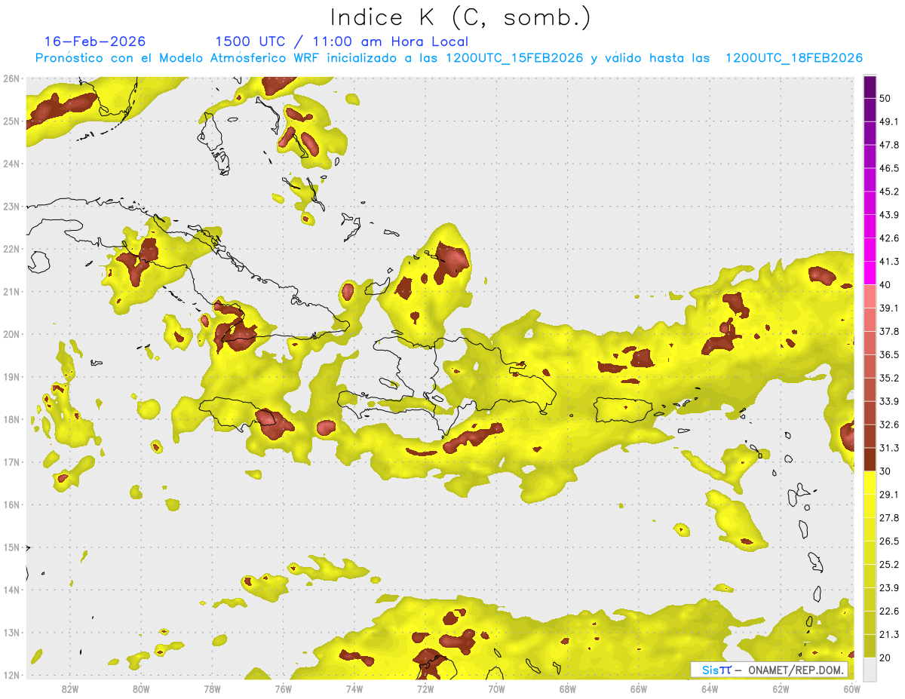Click the 32.6 value on the color scale

pyautogui.click(x=888, y=425)
